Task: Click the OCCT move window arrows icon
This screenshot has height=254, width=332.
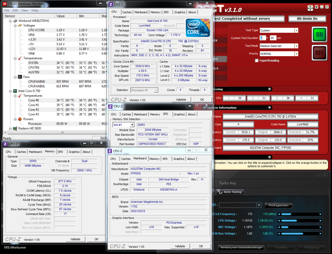Action: coord(310,8)
